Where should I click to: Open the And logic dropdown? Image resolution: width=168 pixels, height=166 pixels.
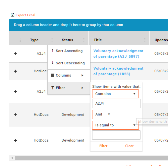[x=103, y=115]
